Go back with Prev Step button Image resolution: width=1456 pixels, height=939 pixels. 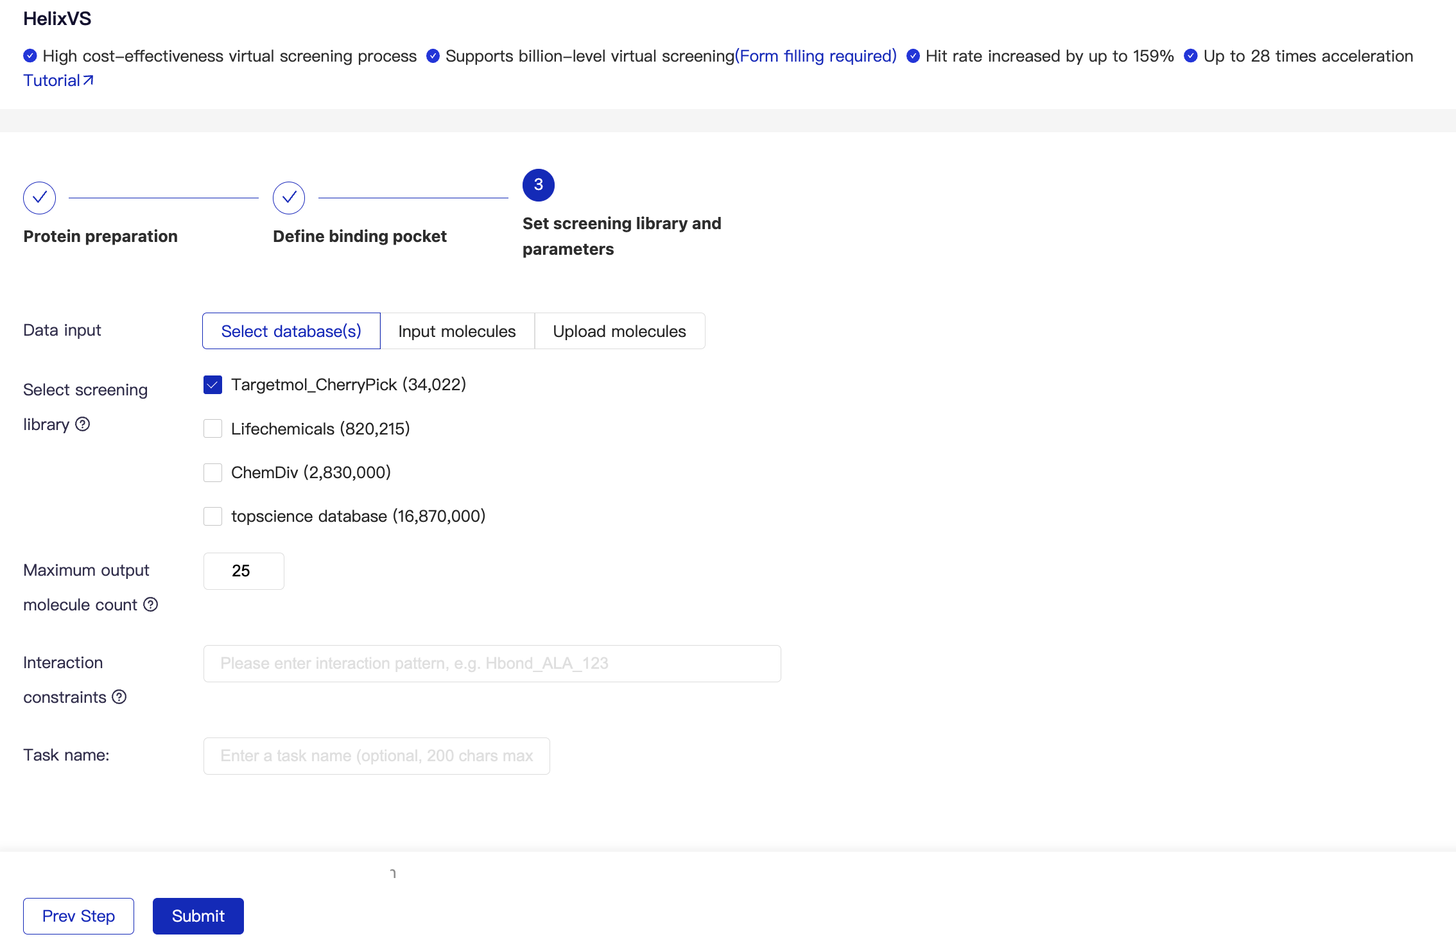[78, 916]
